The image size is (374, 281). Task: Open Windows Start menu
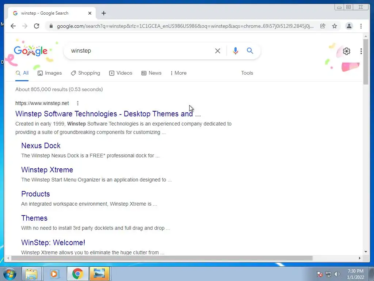click(10, 274)
